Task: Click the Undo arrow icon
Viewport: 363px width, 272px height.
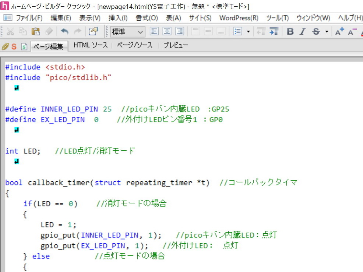Action: 64,32
